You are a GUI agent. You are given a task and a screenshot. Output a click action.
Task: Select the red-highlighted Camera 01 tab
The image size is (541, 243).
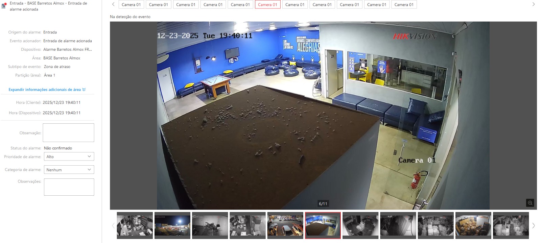point(267,5)
